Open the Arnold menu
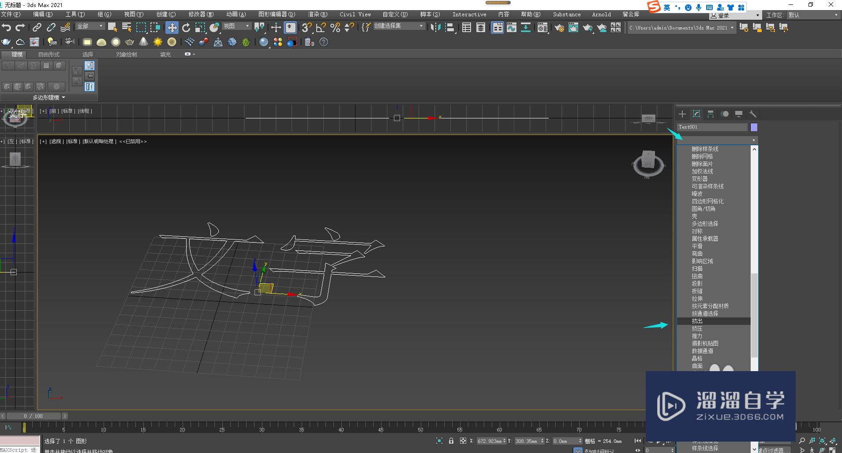The image size is (842, 453). click(x=601, y=15)
